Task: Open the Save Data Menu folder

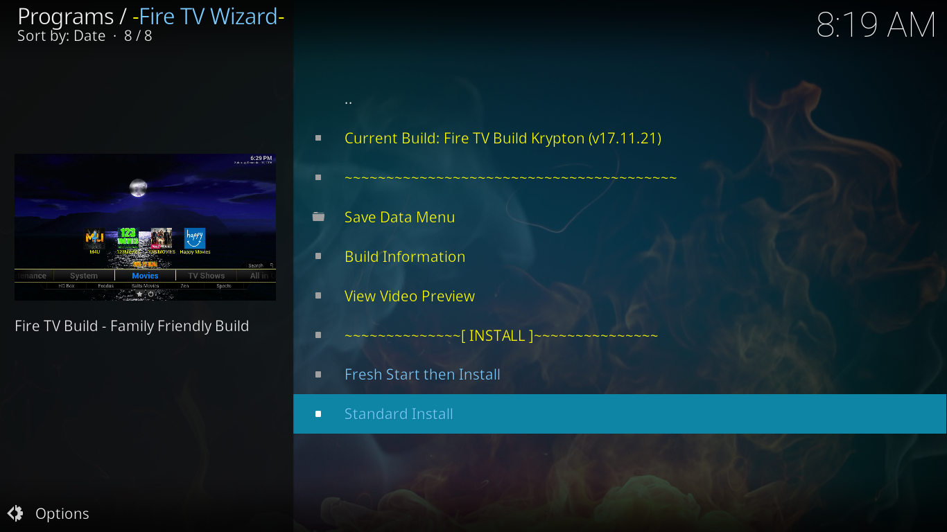Action: click(x=620, y=217)
